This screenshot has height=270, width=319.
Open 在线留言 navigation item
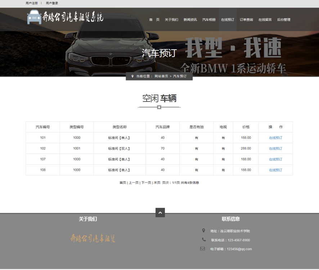tap(265, 20)
